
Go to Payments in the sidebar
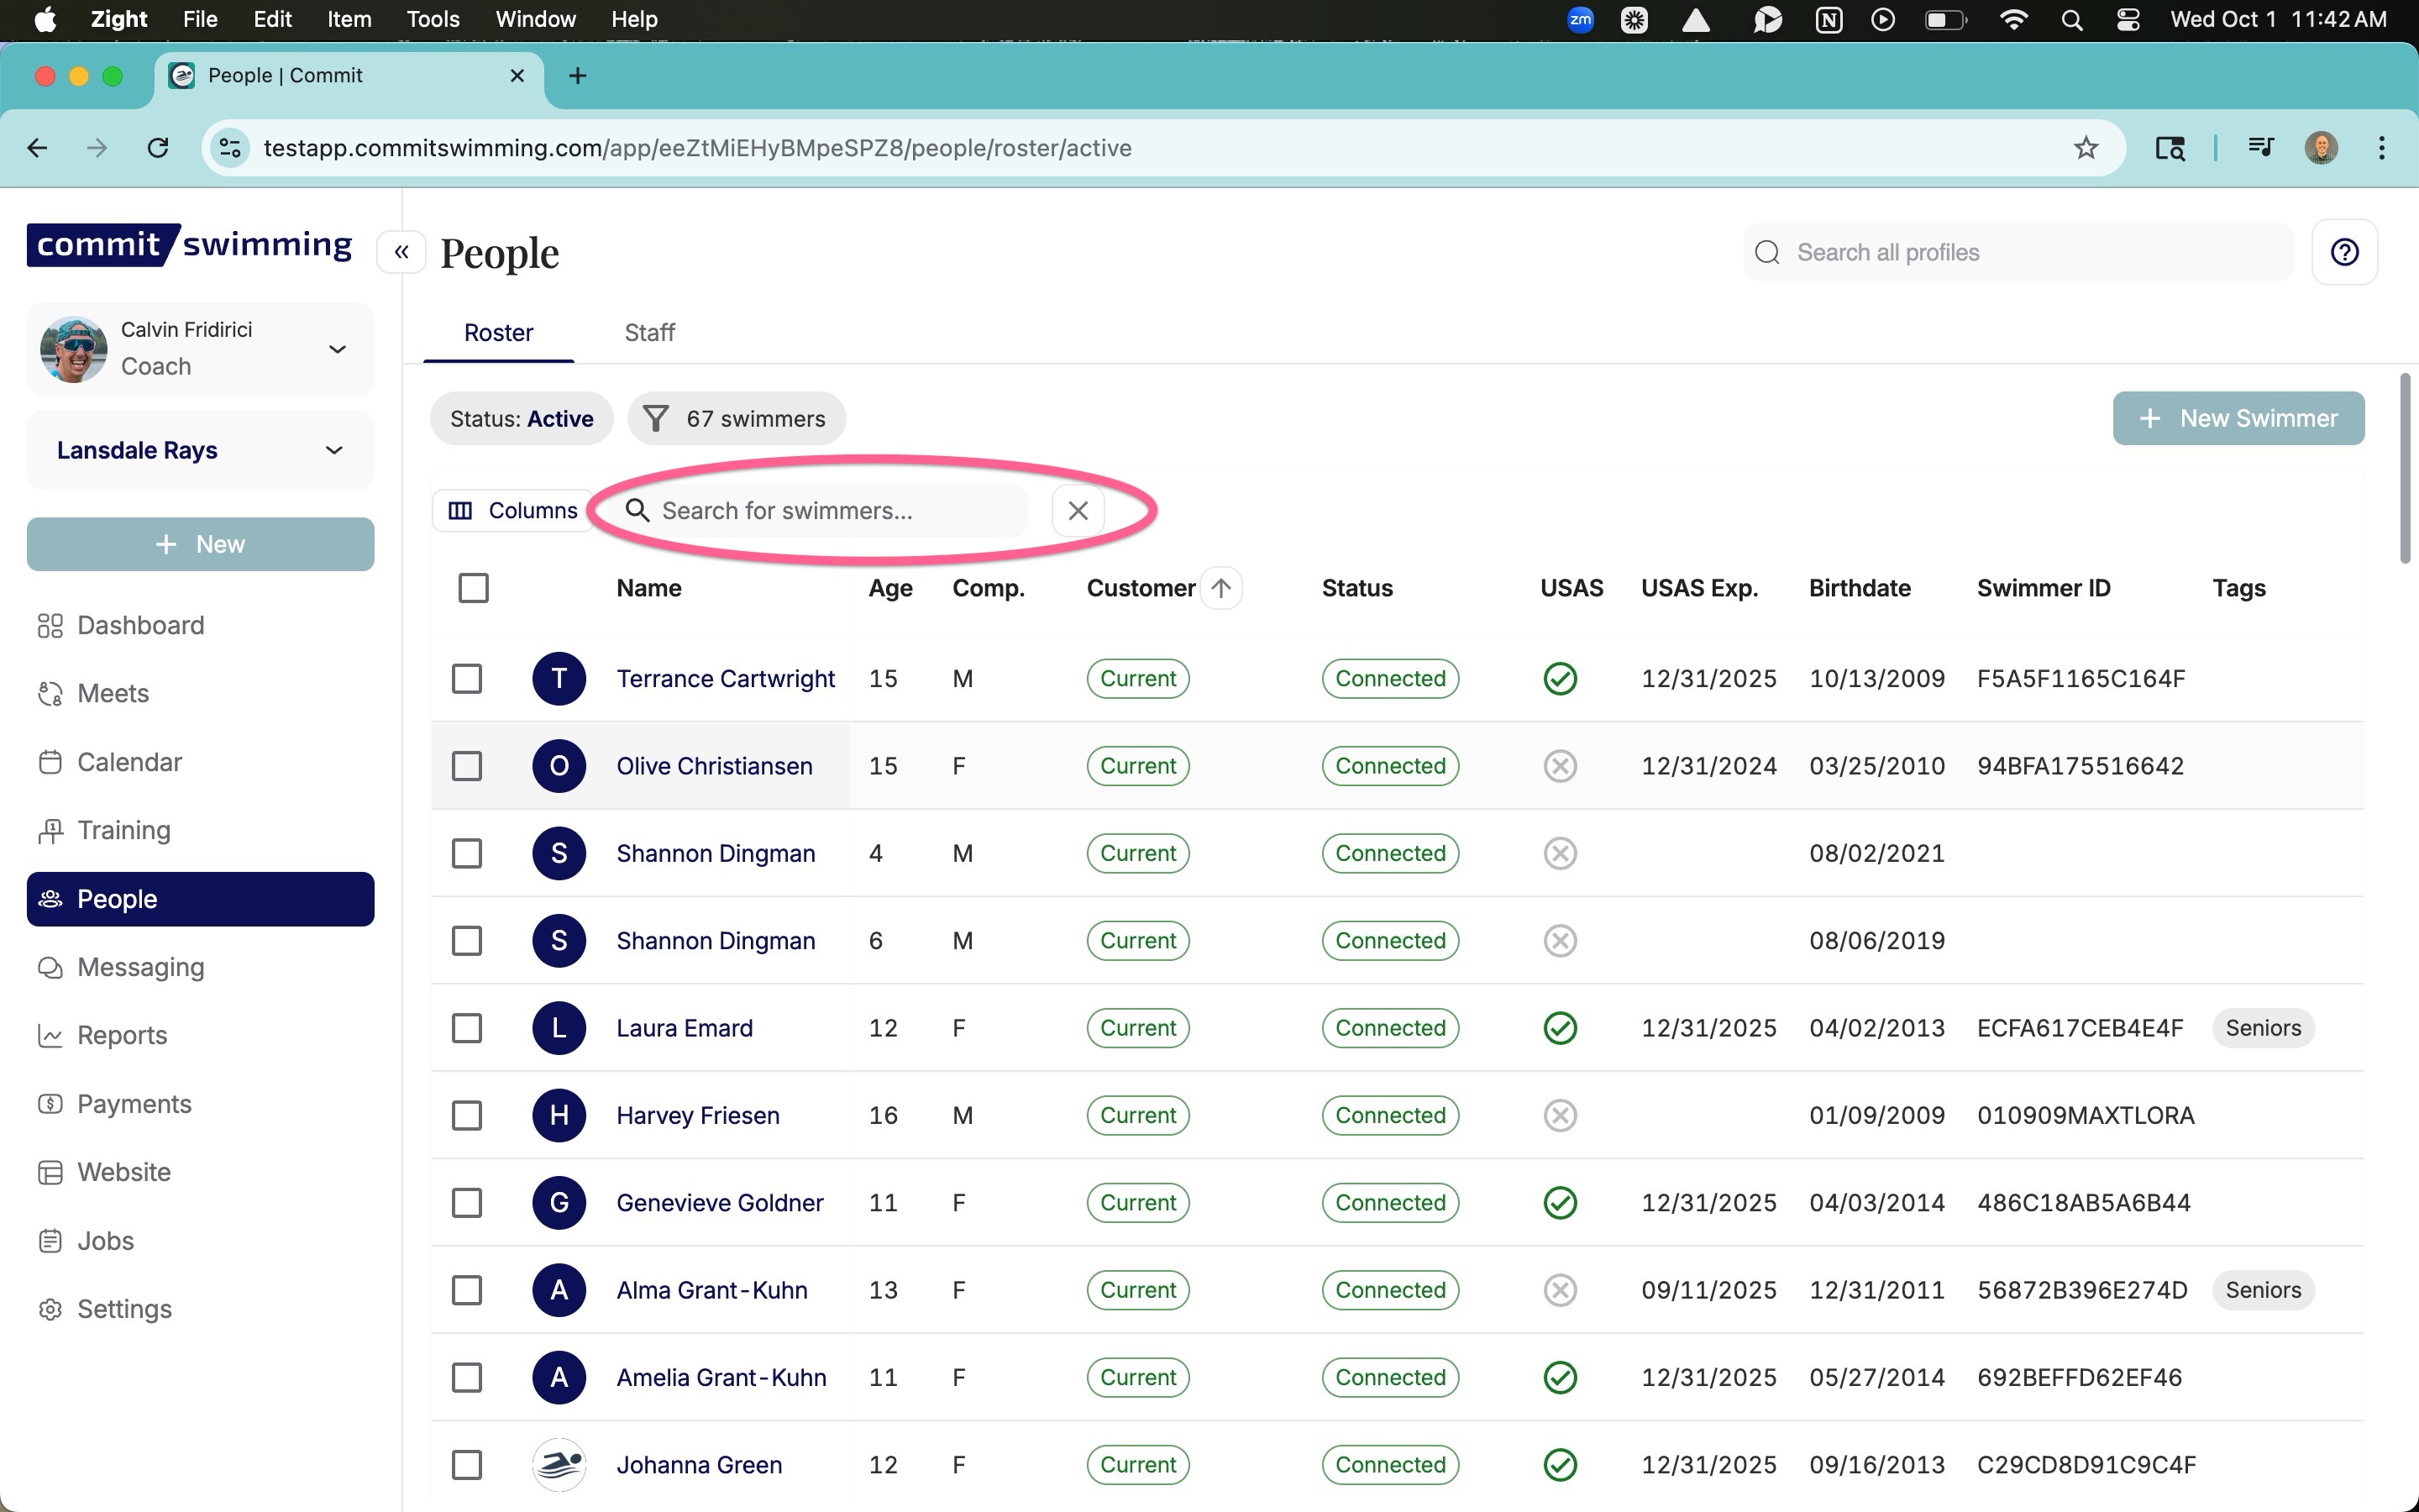coord(134,1103)
